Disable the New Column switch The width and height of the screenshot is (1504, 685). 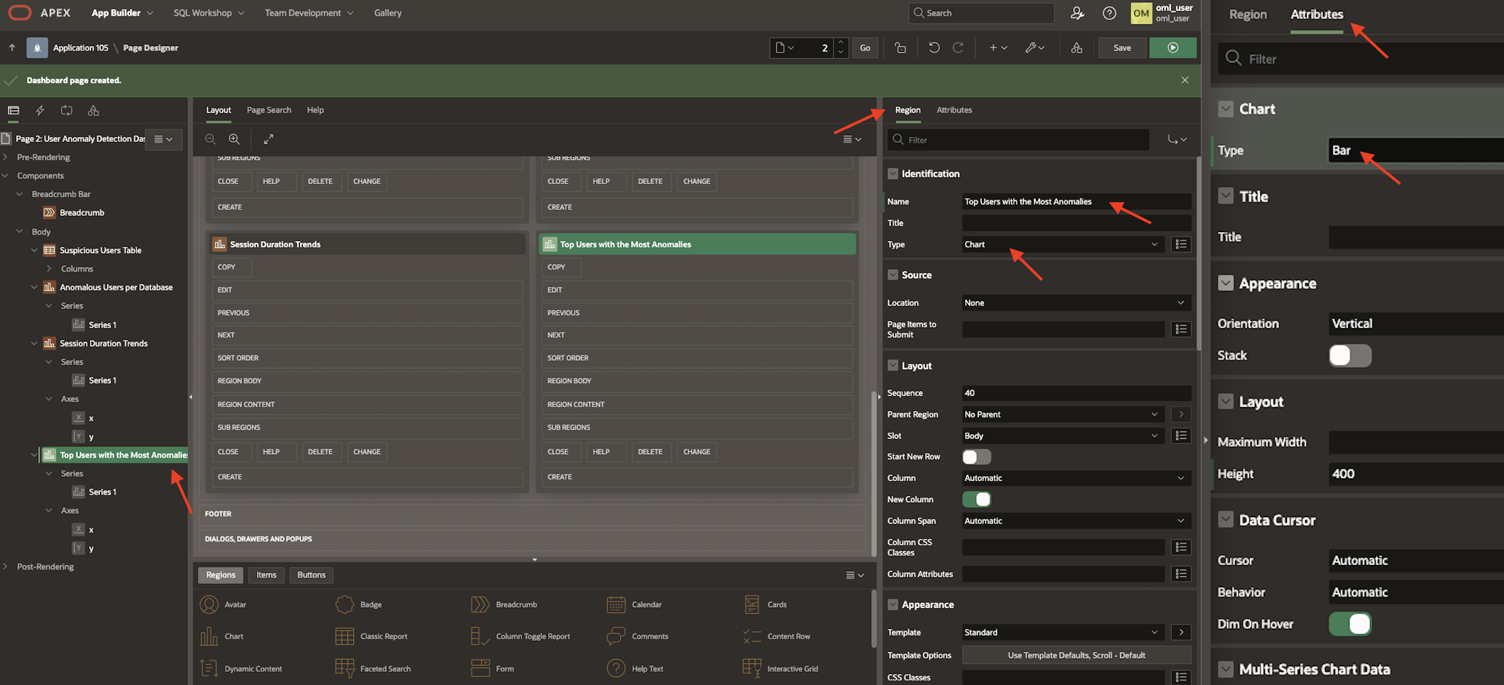pyautogui.click(x=976, y=499)
